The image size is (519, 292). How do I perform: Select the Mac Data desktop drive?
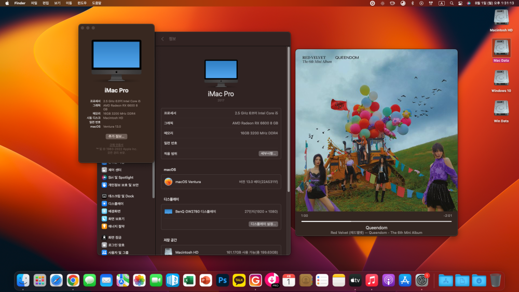[501, 51]
